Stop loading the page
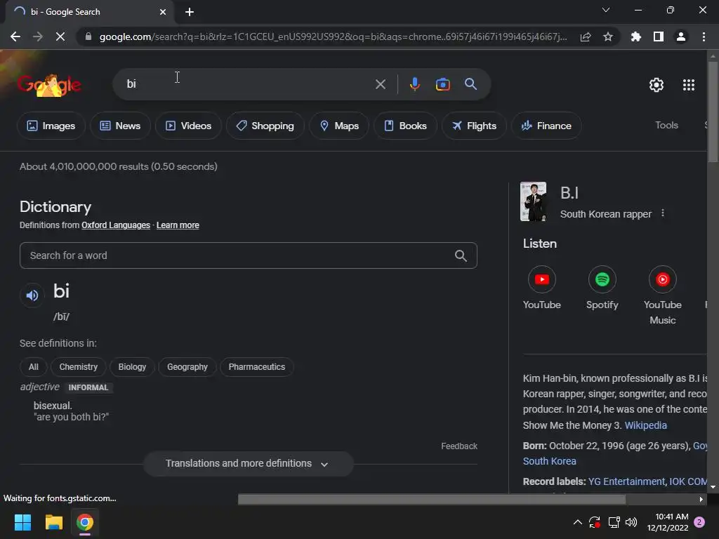Screen dimensions: 719x539 [60, 36]
